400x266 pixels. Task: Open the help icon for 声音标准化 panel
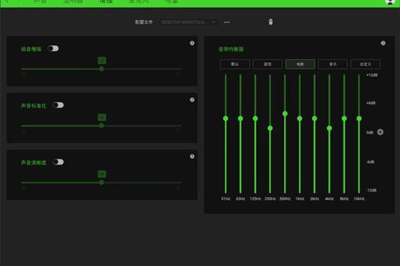(192, 100)
